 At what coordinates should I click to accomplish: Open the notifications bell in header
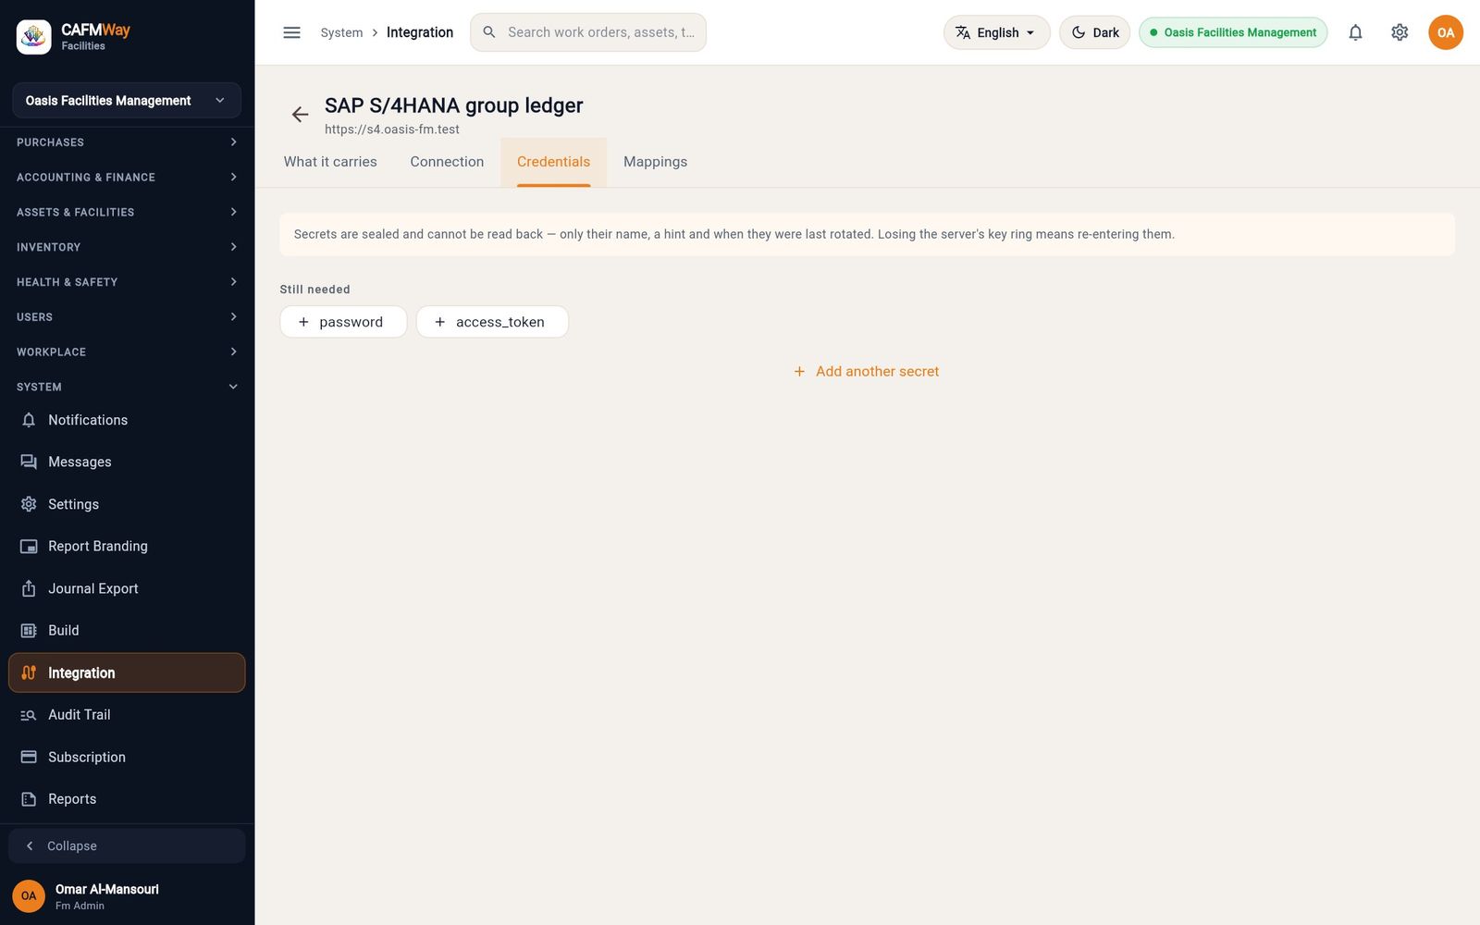click(x=1355, y=32)
